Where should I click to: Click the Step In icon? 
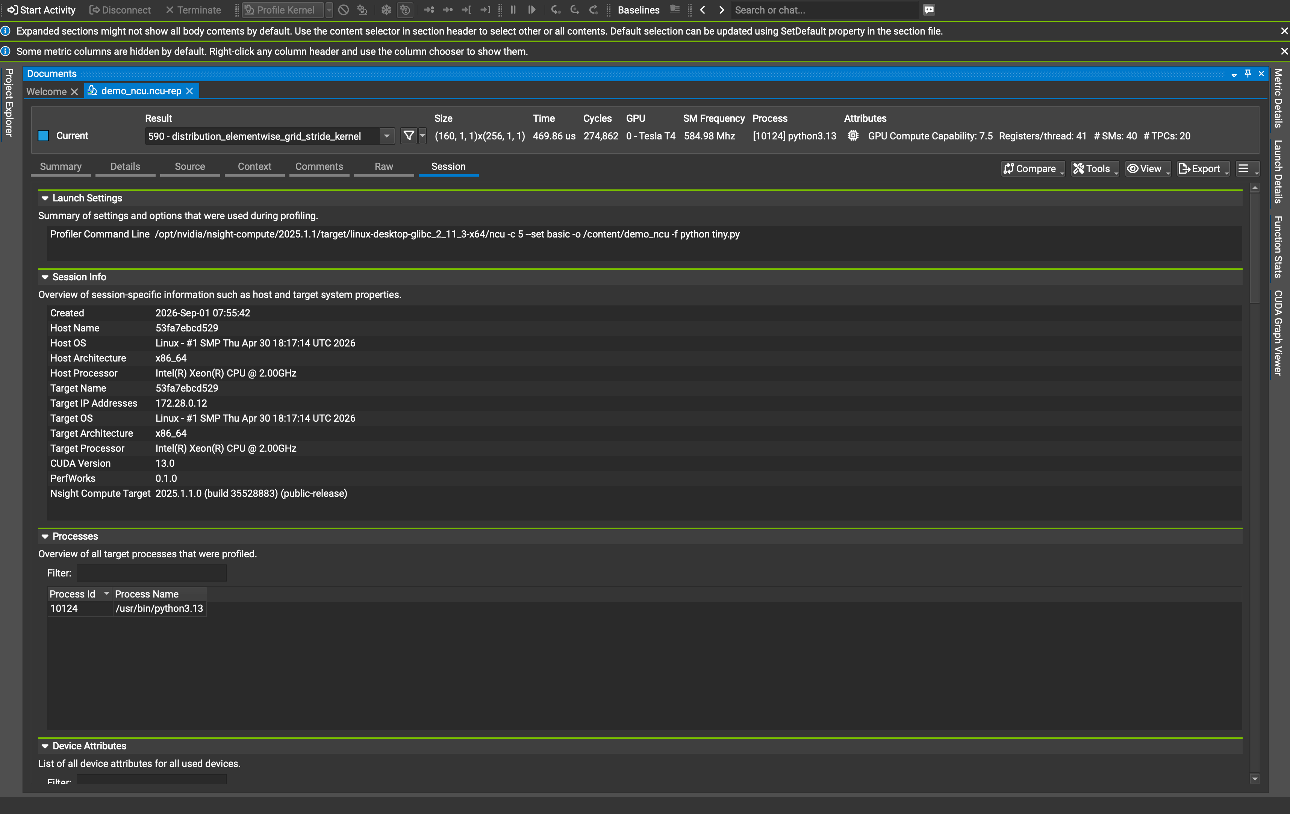pos(556,10)
